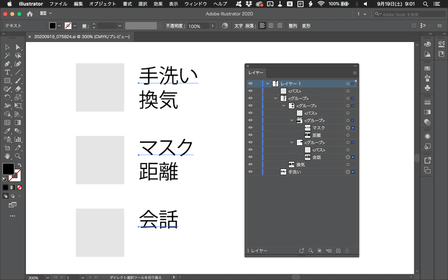Open stroke color dropdown in control bar
Image resolution: width=448 pixels, height=280 pixels.
75,26
